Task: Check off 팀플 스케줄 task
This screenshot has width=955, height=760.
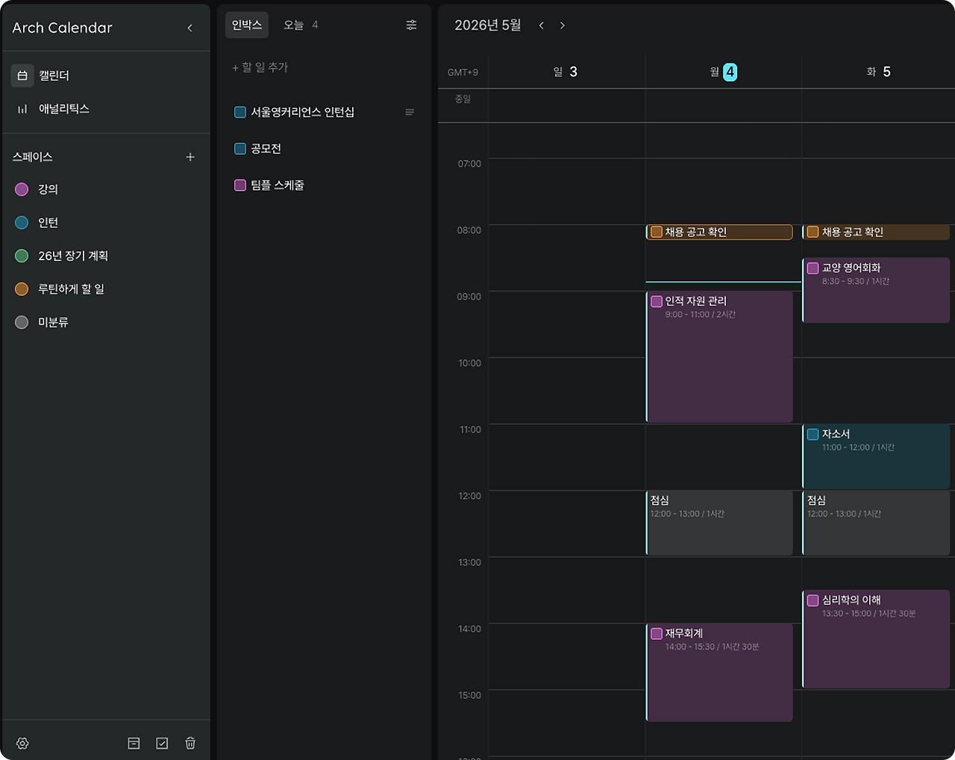Action: coord(240,185)
